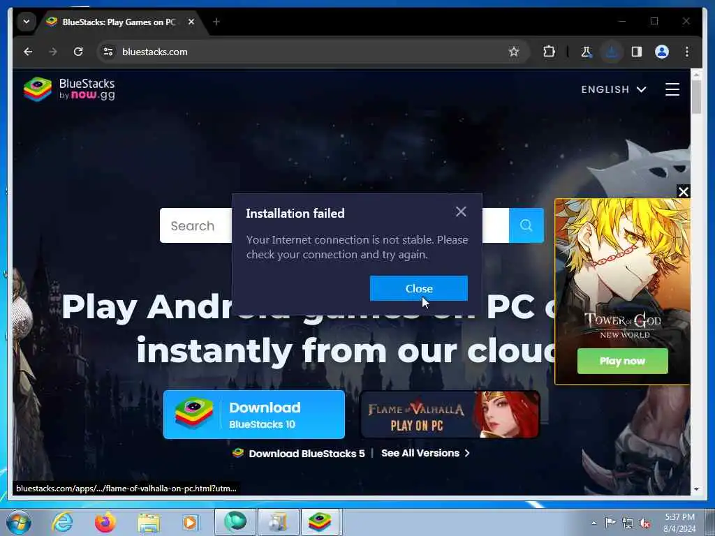715x536 pixels.
Task: Click the blue magnifier search button
Action: (526, 225)
